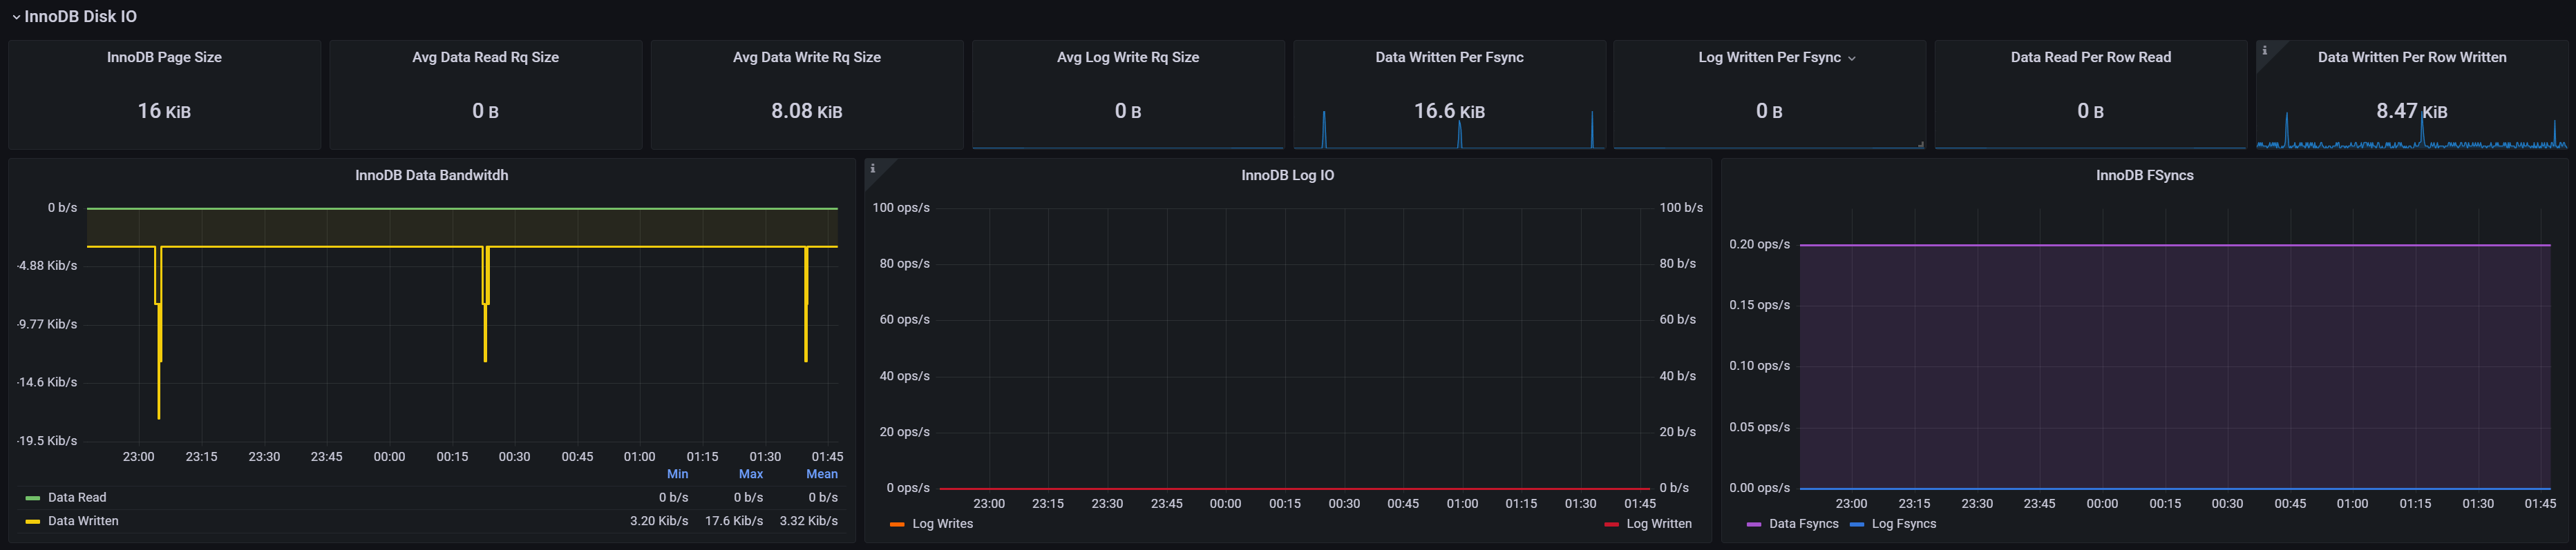Screen dimensions: 2576x550
Task: Click the info icon on InnoDB Log IO panel
Action: (x=872, y=168)
